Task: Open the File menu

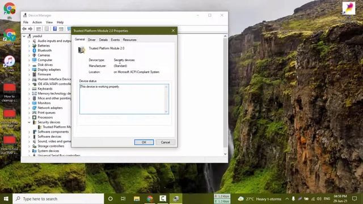Action: pyautogui.click(x=26, y=22)
